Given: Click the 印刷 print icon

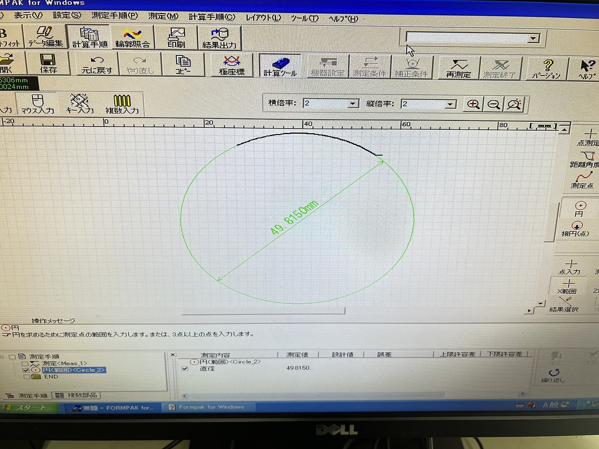Looking at the screenshot, I should [176, 38].
